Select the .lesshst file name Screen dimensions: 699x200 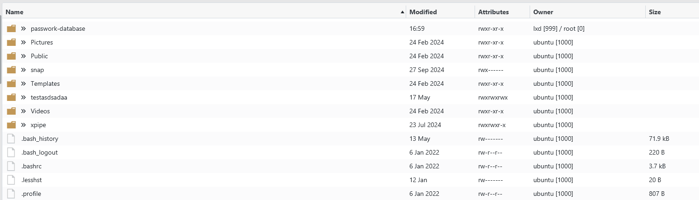click(x=32, y=180)
